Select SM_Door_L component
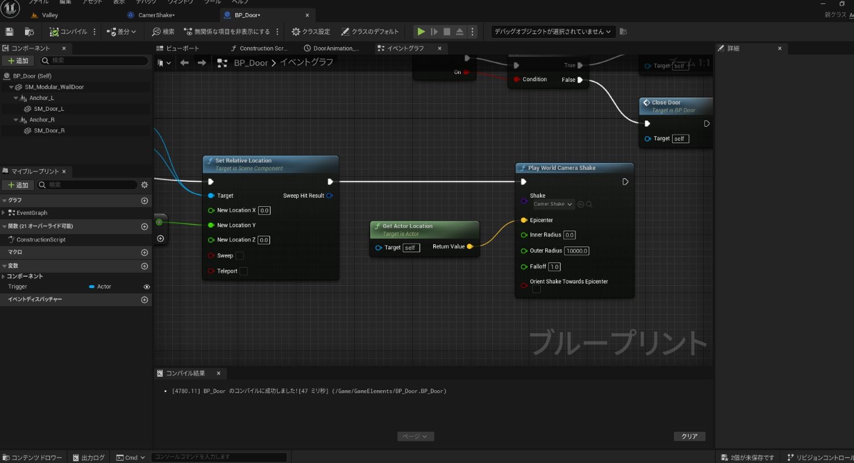This screenshot has height=463, width=854. pyautogui.click(x=49, y=109)
